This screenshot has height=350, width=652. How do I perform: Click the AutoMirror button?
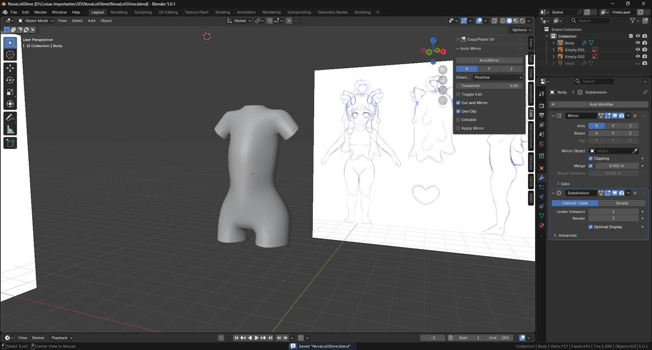click(x=489, y=60)
